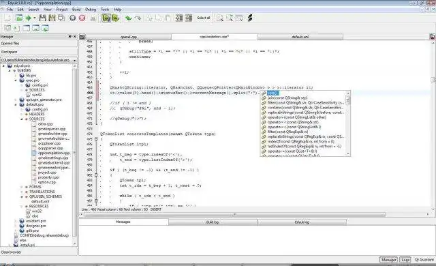Click the Save floppy disk icon
The width and height of the screenshot is (436, 266).
tap(42, 18)
